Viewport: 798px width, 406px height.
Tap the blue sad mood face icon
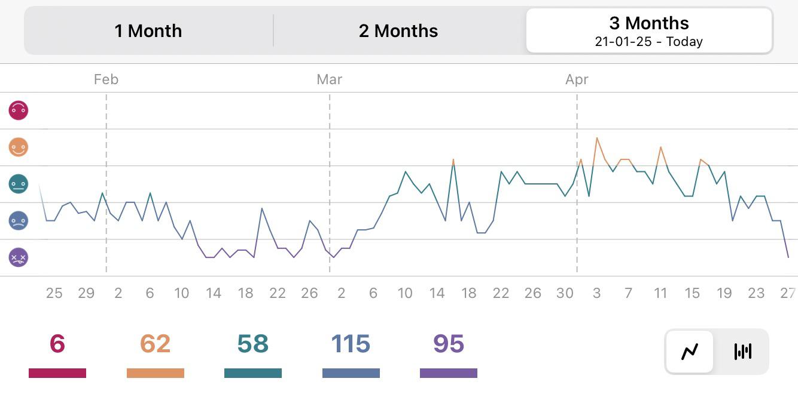pos(19,221)
